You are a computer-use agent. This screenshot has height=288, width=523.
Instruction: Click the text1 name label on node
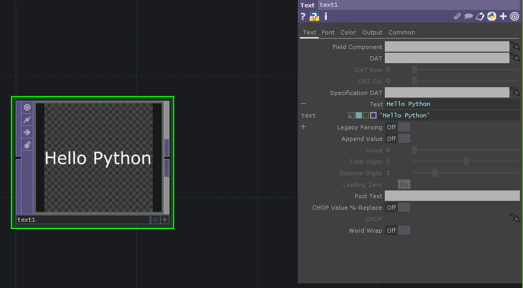point(83,220)
